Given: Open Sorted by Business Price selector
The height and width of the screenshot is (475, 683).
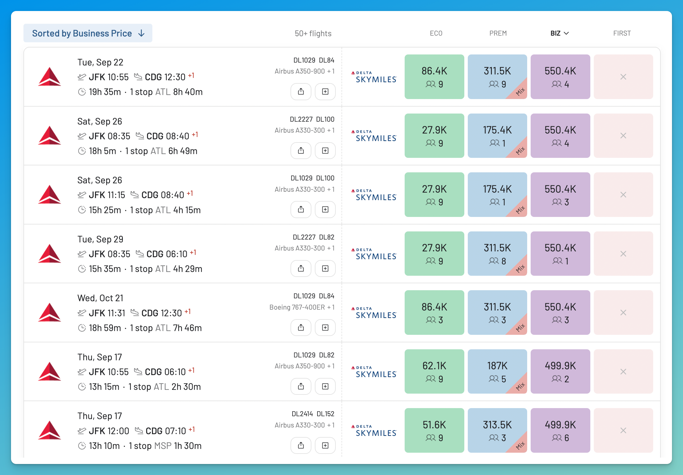Looking at the screenshot, I should [x=88, y=33].
